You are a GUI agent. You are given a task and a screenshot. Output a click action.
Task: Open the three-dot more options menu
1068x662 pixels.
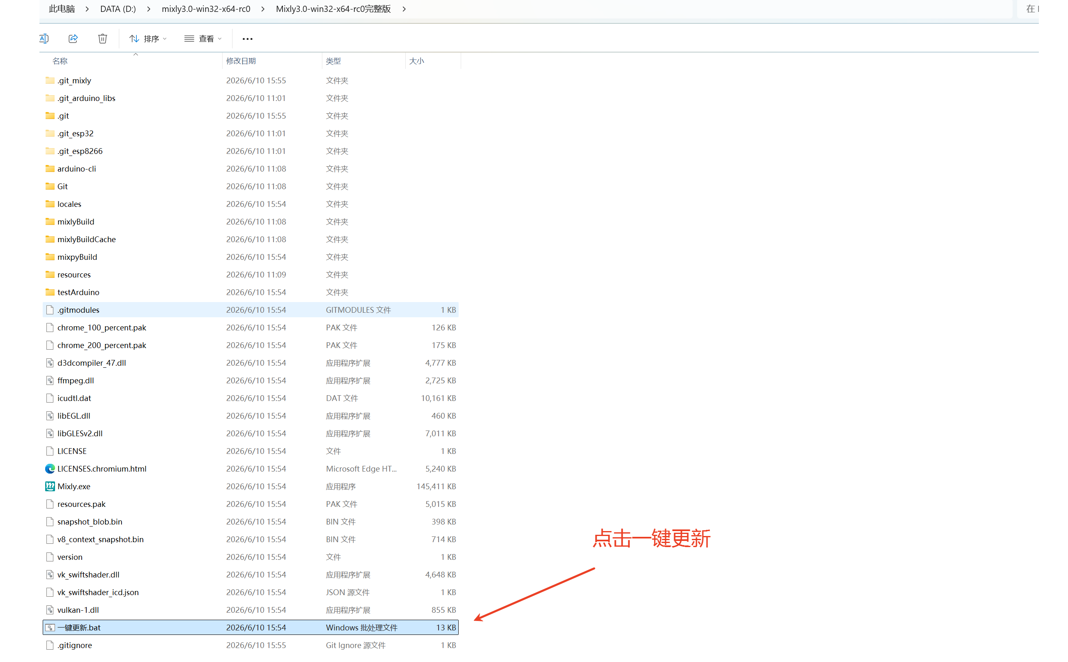pos(248,39)
